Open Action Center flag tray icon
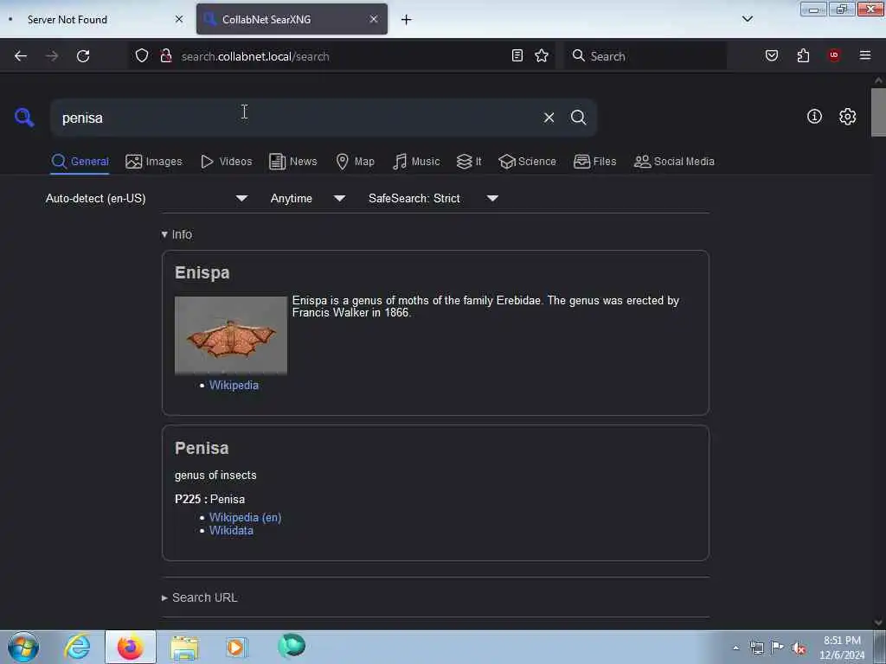The height and width of the screenshot is (664, 886). pos(777,648)
